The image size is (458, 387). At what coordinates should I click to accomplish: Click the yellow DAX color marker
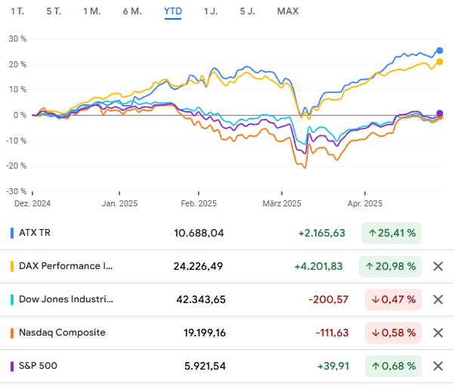click(x=12, y=267)
